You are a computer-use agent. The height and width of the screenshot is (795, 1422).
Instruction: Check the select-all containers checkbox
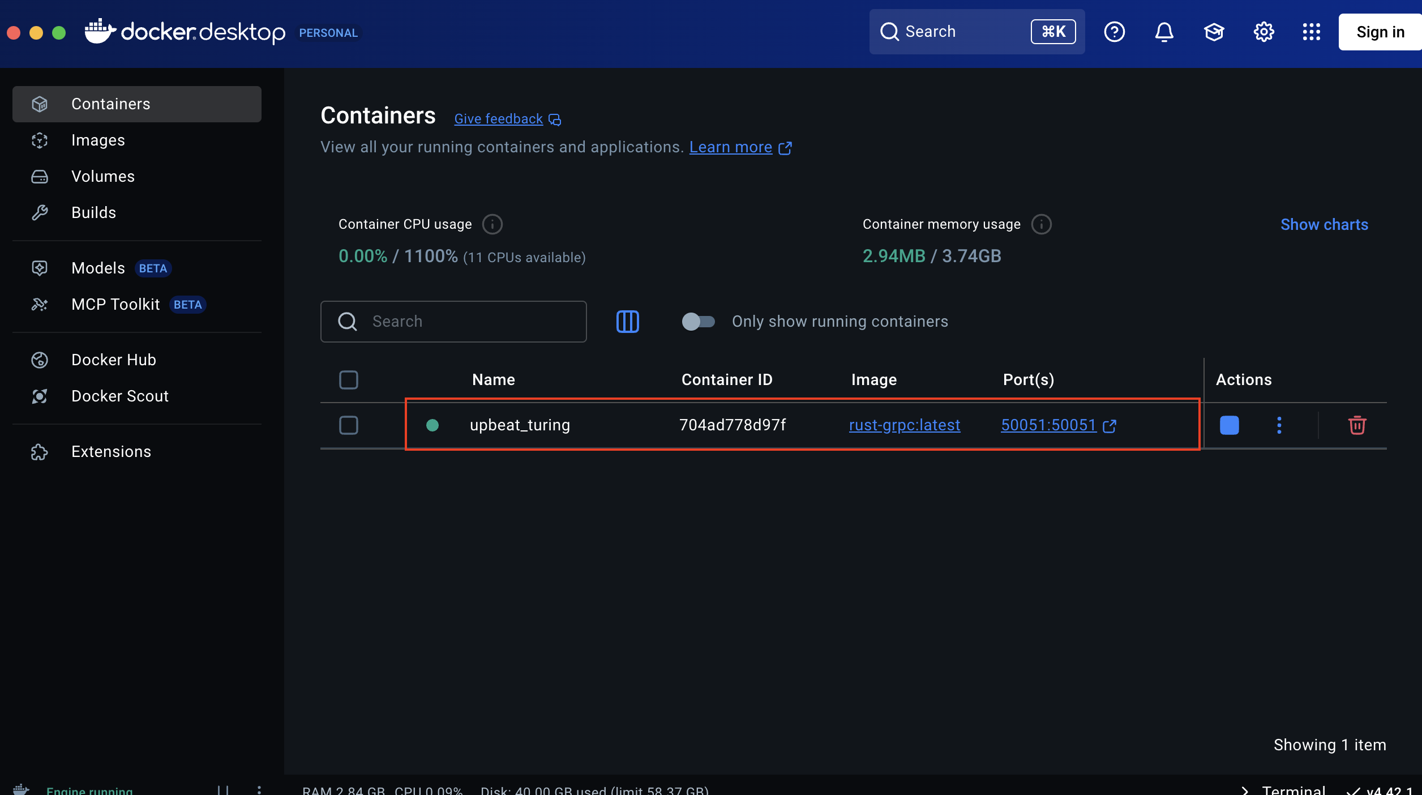click(349, 380)
